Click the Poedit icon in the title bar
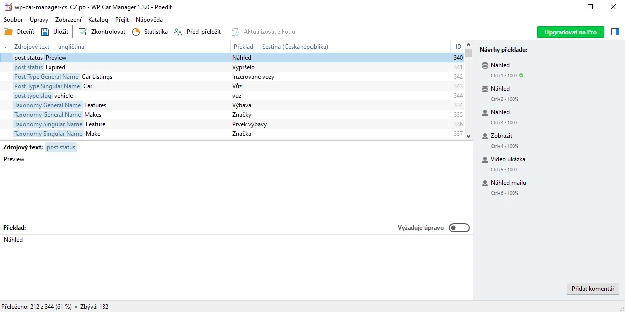Screen dimensions: 625x312 point(7,7)
